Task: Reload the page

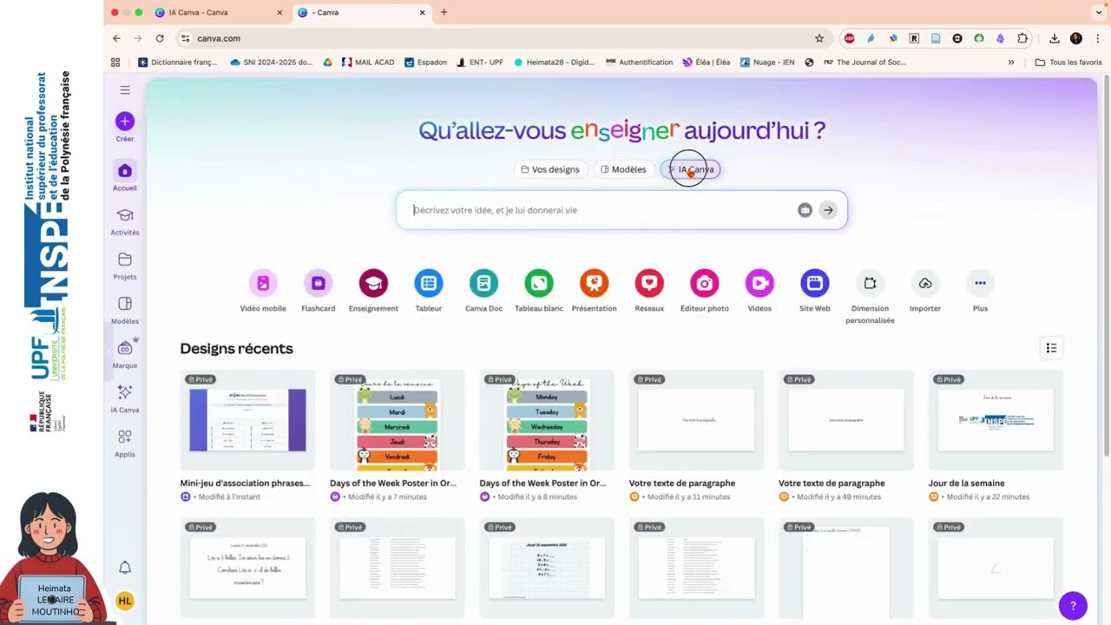Action: (x=160, y=38)
